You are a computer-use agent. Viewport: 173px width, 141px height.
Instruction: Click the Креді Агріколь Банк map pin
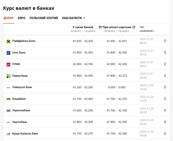point(165,133)
